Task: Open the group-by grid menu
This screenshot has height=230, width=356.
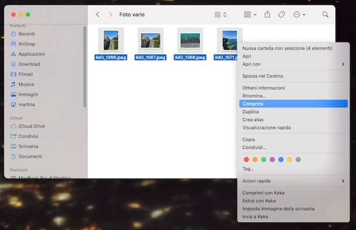Action: (x=250, y=15)
